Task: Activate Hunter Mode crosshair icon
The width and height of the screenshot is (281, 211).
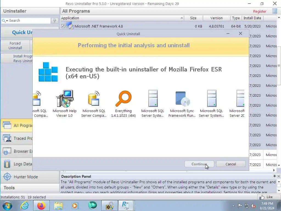Action: click(x=7, y=177)
